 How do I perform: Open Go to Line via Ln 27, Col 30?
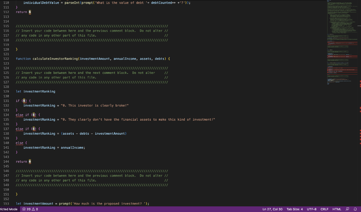273,209
